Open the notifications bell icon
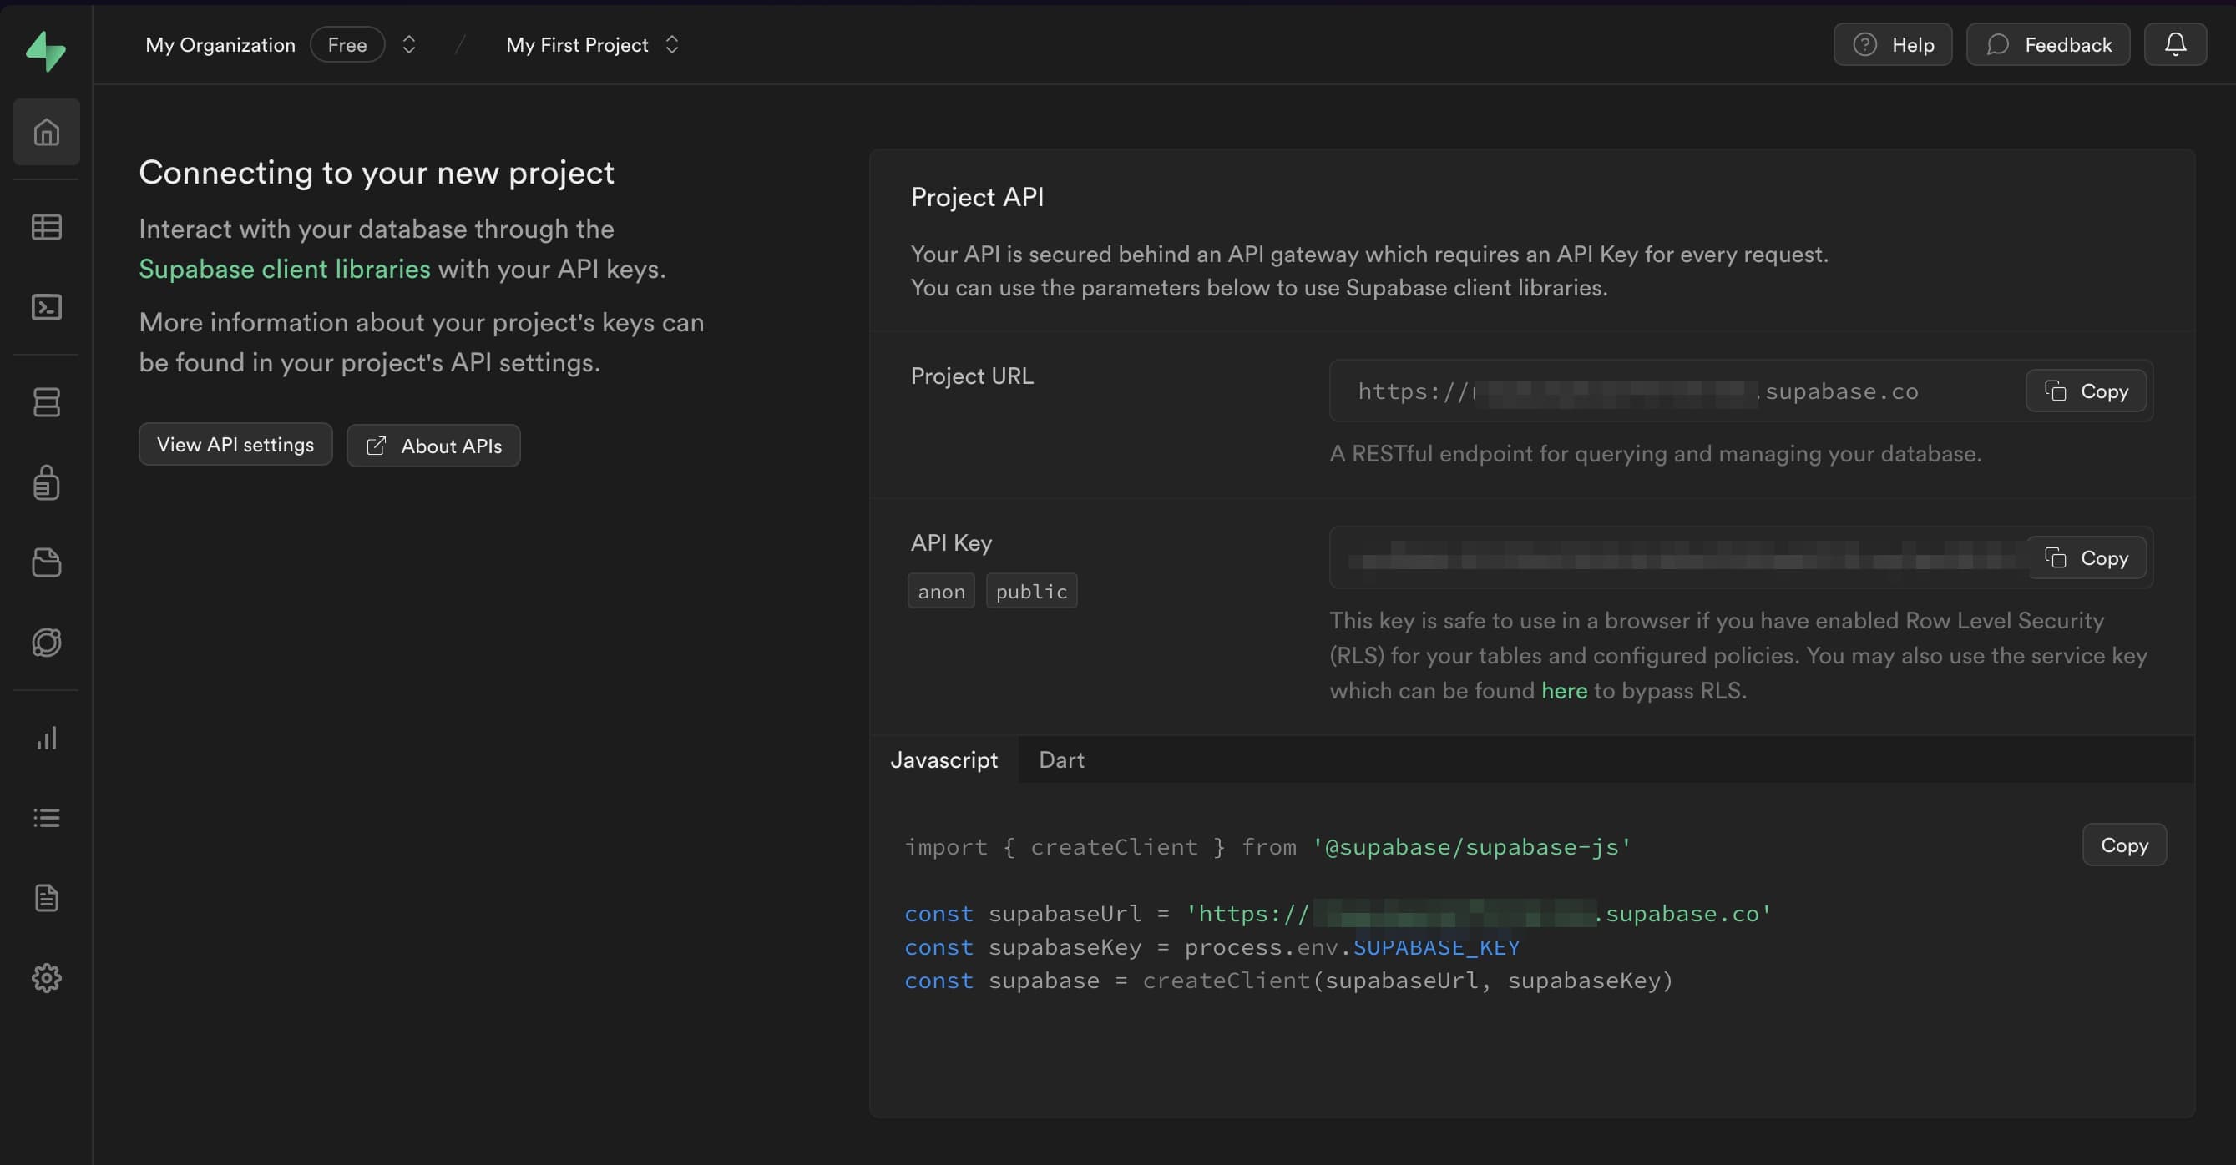The height and width of the screenshot is (1165, 2236). coord(2175,44)
